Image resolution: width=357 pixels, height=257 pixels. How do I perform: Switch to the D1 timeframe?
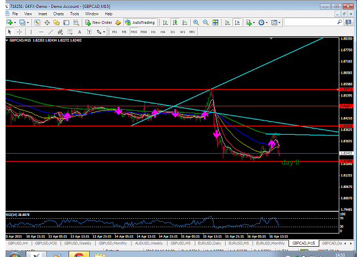(173, 32)
